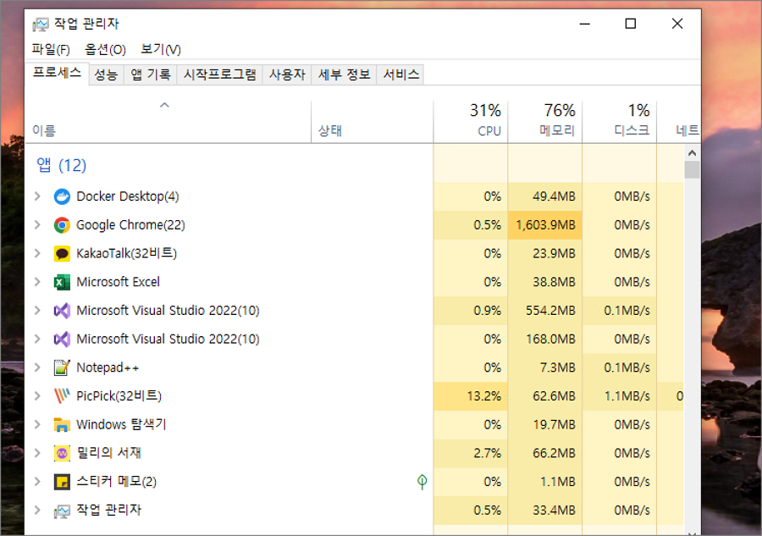Screen dimensions: 762x536
Task: Click the Microsoft Excel icon
Action: coord(62,282)
